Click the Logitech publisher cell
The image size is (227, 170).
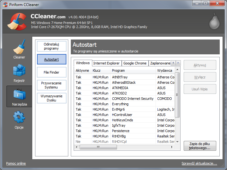166,109
